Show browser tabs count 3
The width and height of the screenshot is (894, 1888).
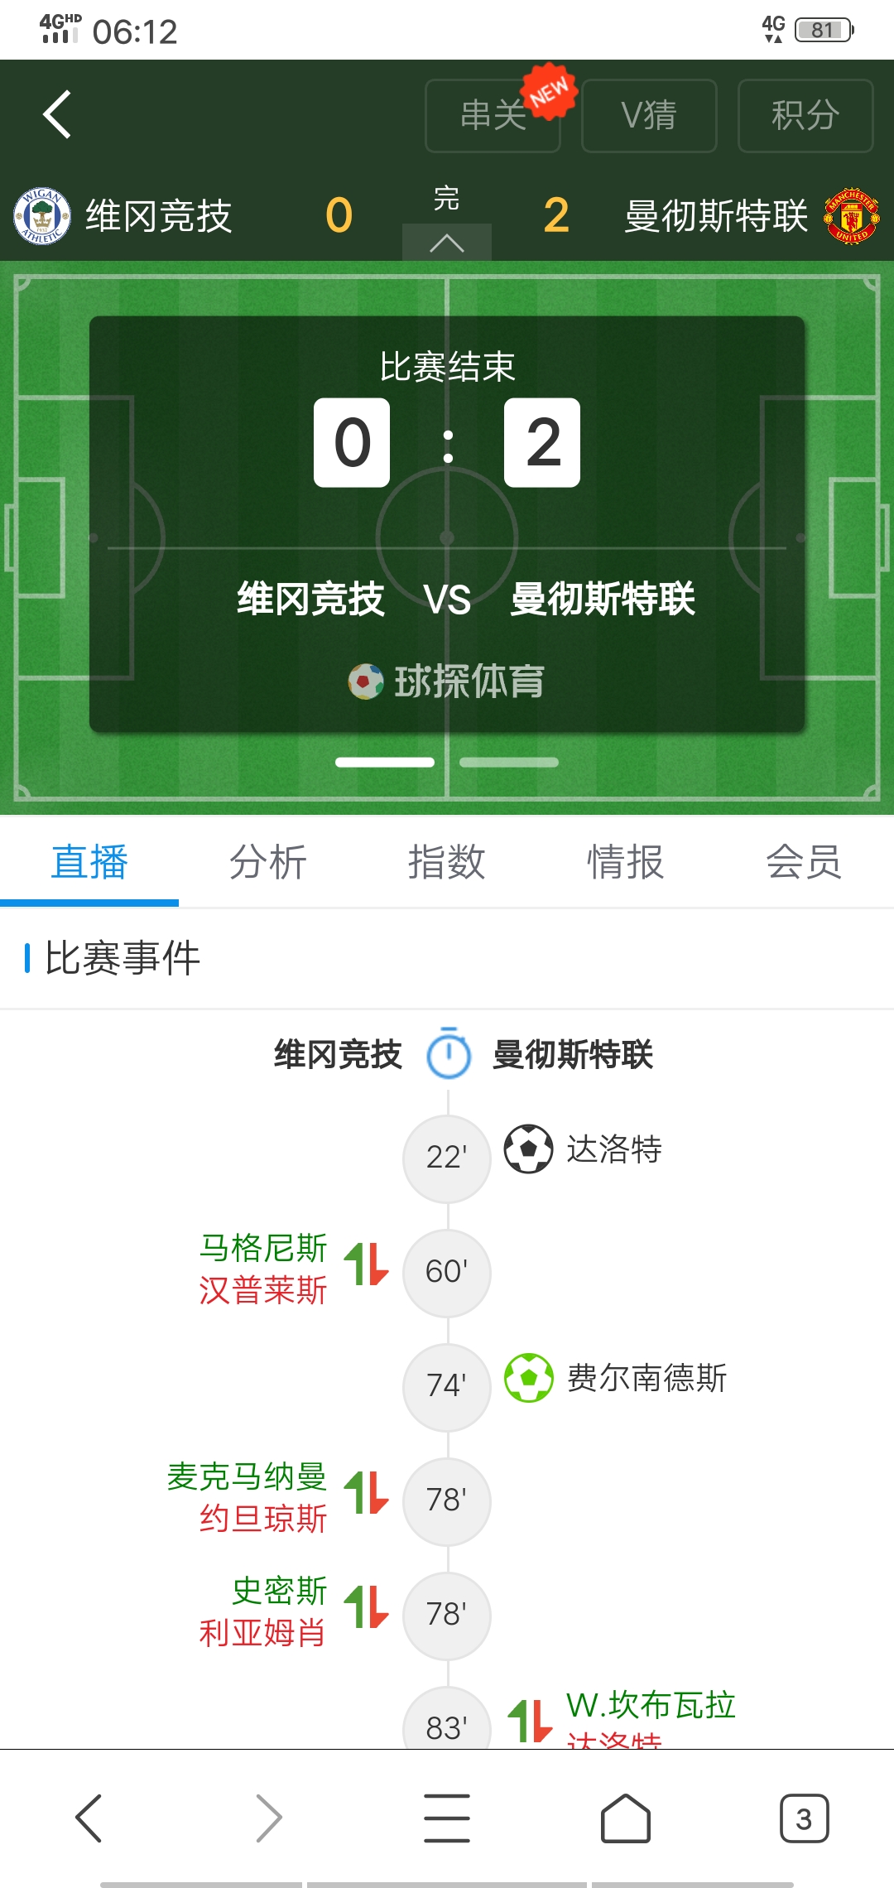[803, 1818]
